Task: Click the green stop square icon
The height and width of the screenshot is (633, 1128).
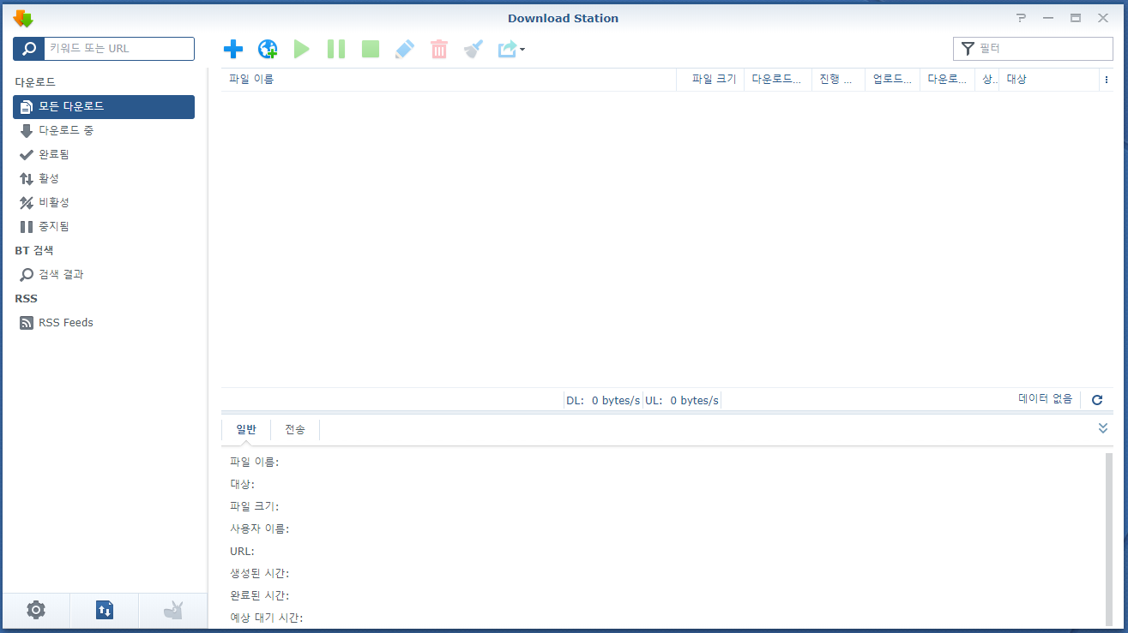Action: (370, 49)
